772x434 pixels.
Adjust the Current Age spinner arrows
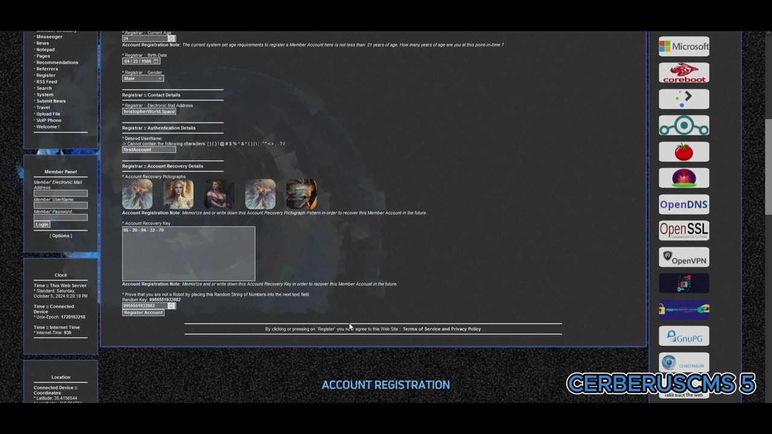pyautogui.click(x=172, y=39)
